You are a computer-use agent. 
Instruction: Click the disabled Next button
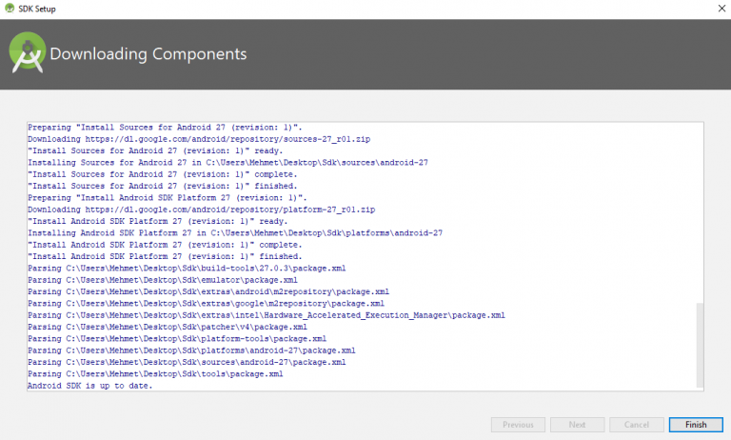[577, 424]
